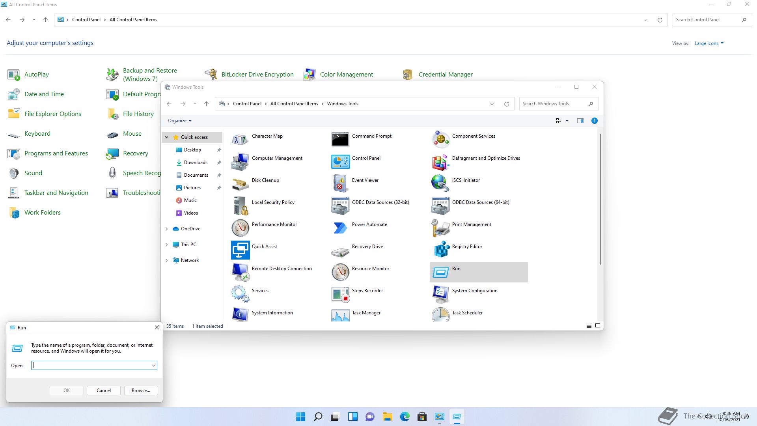Toggle preview pane in Windows Tools

point(580,121)
